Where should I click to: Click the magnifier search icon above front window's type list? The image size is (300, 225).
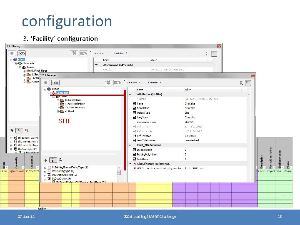(61, 160)
